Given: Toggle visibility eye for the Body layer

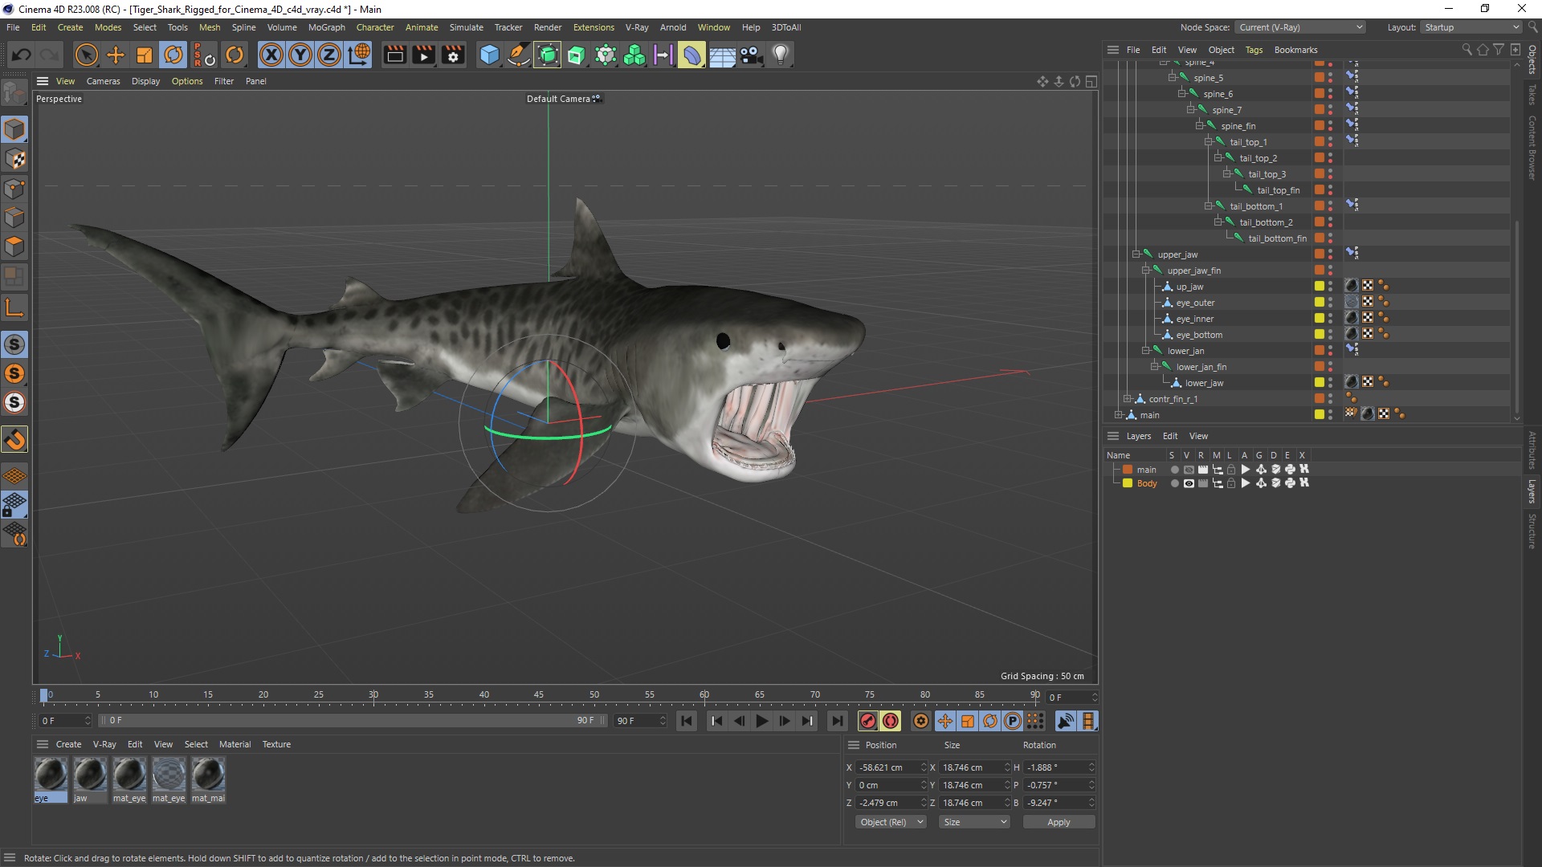Looking at the screenshot, I should (1189, 483).
